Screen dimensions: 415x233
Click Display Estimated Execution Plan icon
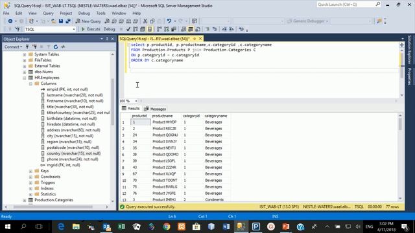click(136, 29)
